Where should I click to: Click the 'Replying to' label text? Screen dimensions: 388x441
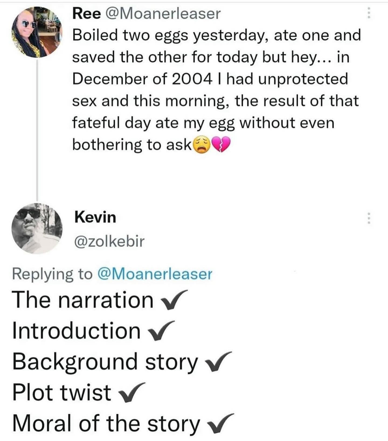pos(52,274)
